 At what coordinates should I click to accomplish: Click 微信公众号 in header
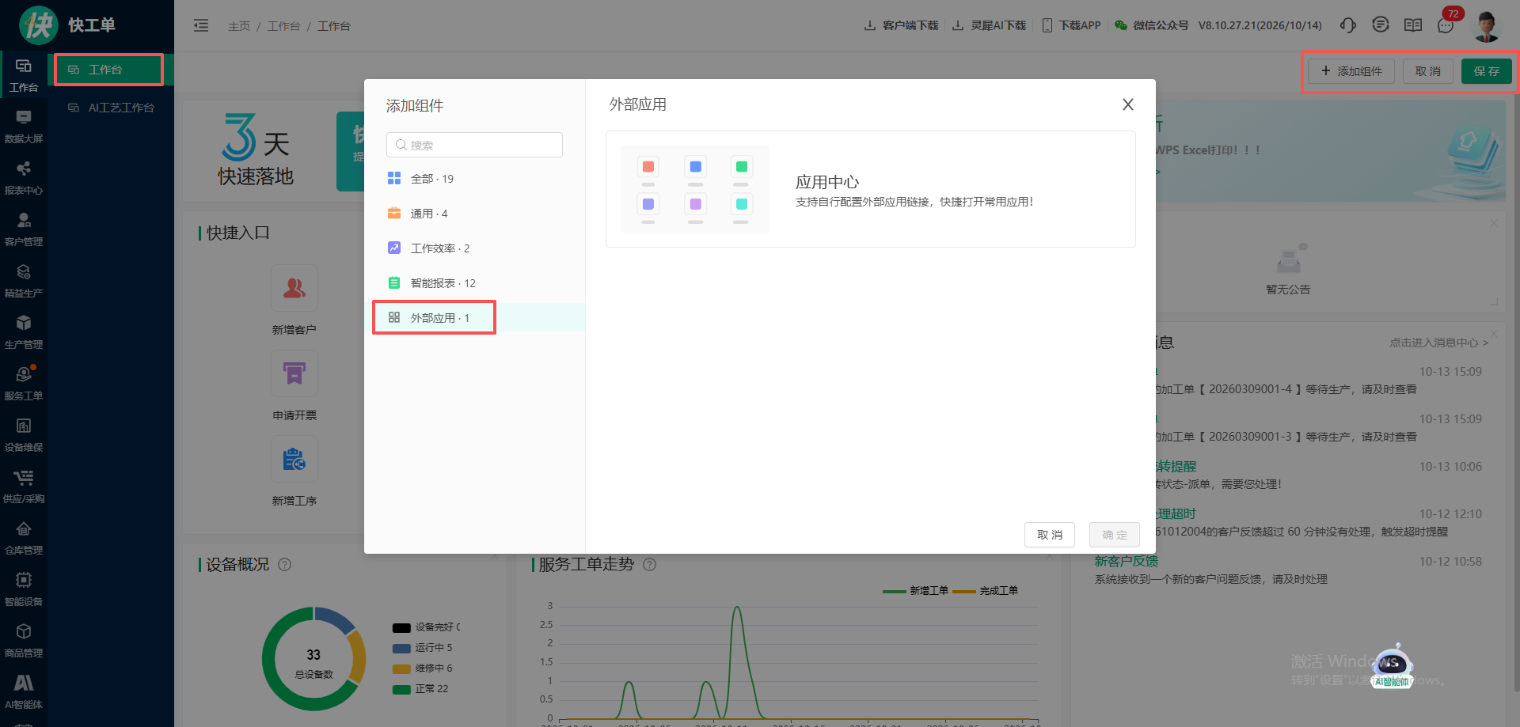pyautogui.click(x=1151, y=25)
